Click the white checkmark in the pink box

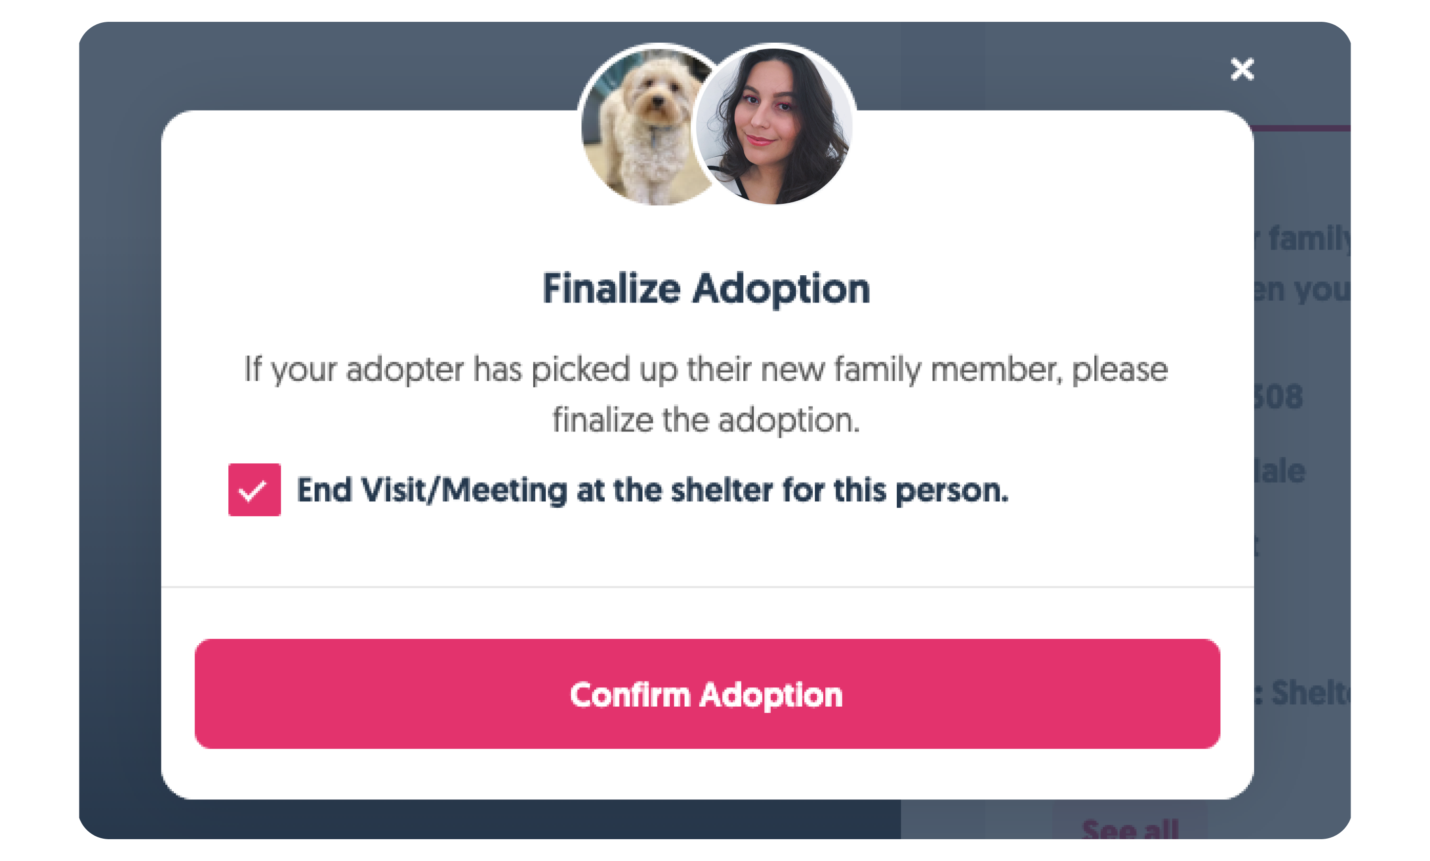(252, 491)
